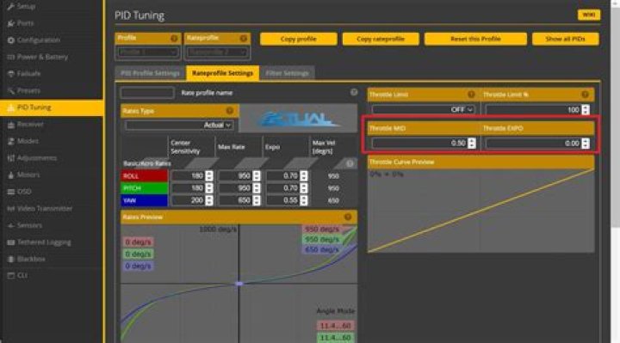Viewport: 620px width, 343px height.
Task: Adjust ROLL Max Rate stepper
Action: click(x=257, y=175)
